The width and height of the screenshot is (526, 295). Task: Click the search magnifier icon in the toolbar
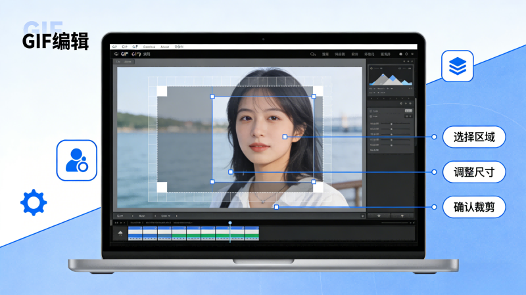(312, 55)
